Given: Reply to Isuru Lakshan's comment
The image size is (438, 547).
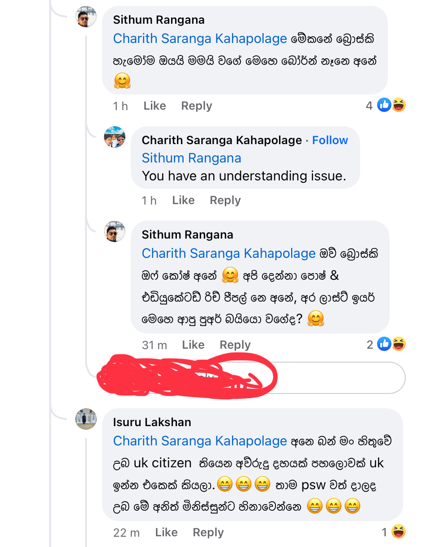Looking at the screenshot, I should [208, 533].
